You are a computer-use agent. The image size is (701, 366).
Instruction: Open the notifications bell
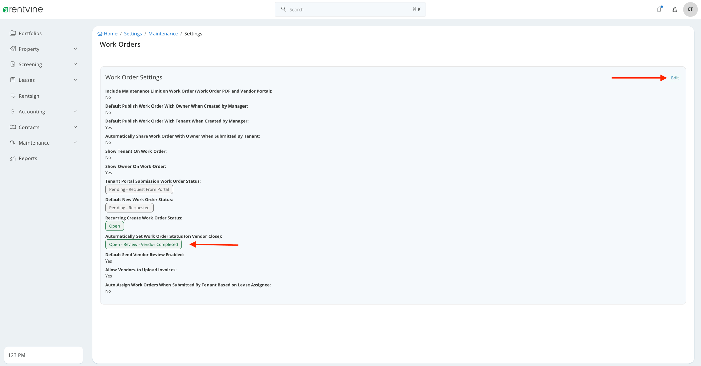659,9
